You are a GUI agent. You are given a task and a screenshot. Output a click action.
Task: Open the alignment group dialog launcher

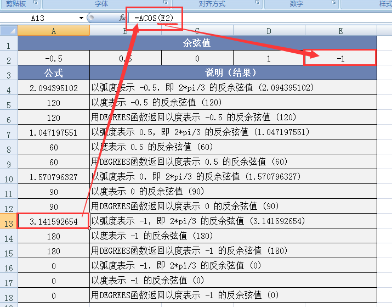click(x=258, y=3)
